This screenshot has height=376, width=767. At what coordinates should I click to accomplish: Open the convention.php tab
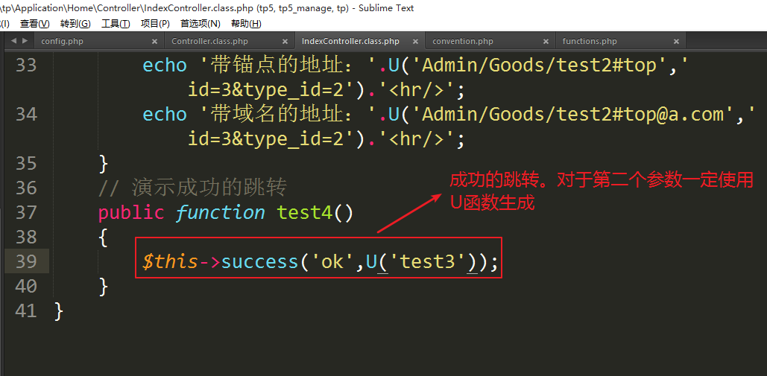tap(463, 42)
